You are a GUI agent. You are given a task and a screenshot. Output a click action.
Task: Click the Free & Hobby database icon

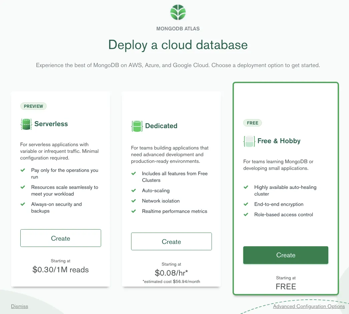249,141
